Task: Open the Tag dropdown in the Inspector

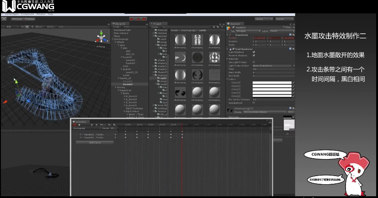Action: [x=248, y=31]
